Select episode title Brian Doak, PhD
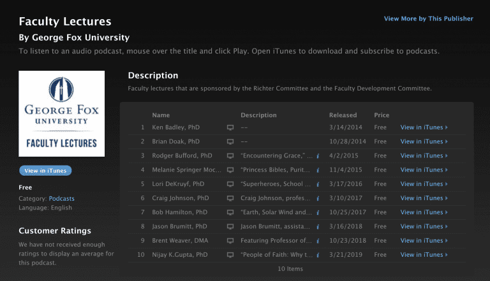Screen dimensions: 490x281 (175, 141)
